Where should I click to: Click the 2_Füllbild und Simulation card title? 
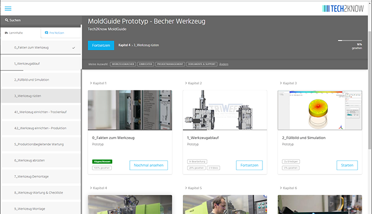[304, 137]
